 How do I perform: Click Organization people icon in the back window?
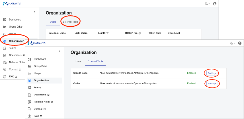click(x=5, y=41)
